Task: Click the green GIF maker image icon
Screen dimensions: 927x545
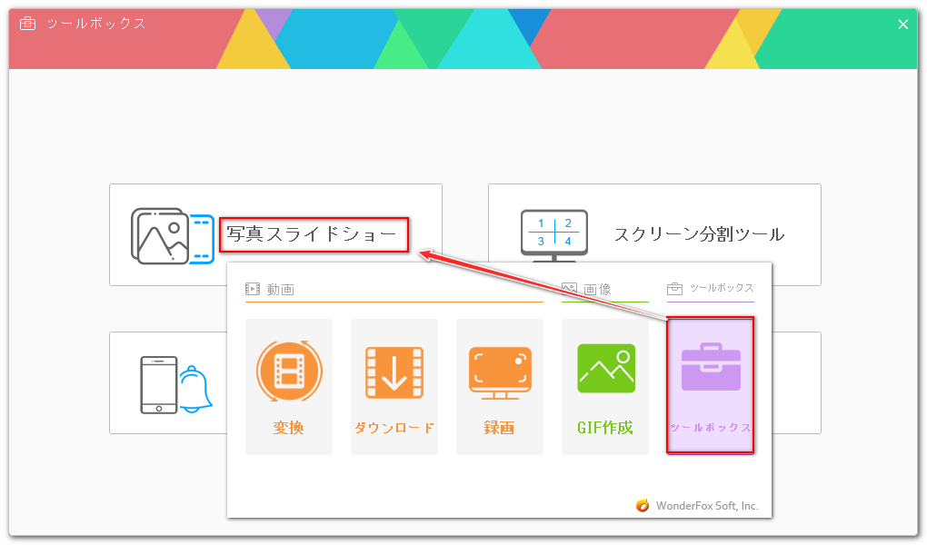Action: [605, 369]
